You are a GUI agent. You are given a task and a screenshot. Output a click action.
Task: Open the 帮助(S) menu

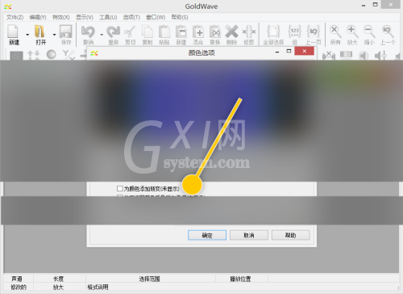(x=180, y=17)
